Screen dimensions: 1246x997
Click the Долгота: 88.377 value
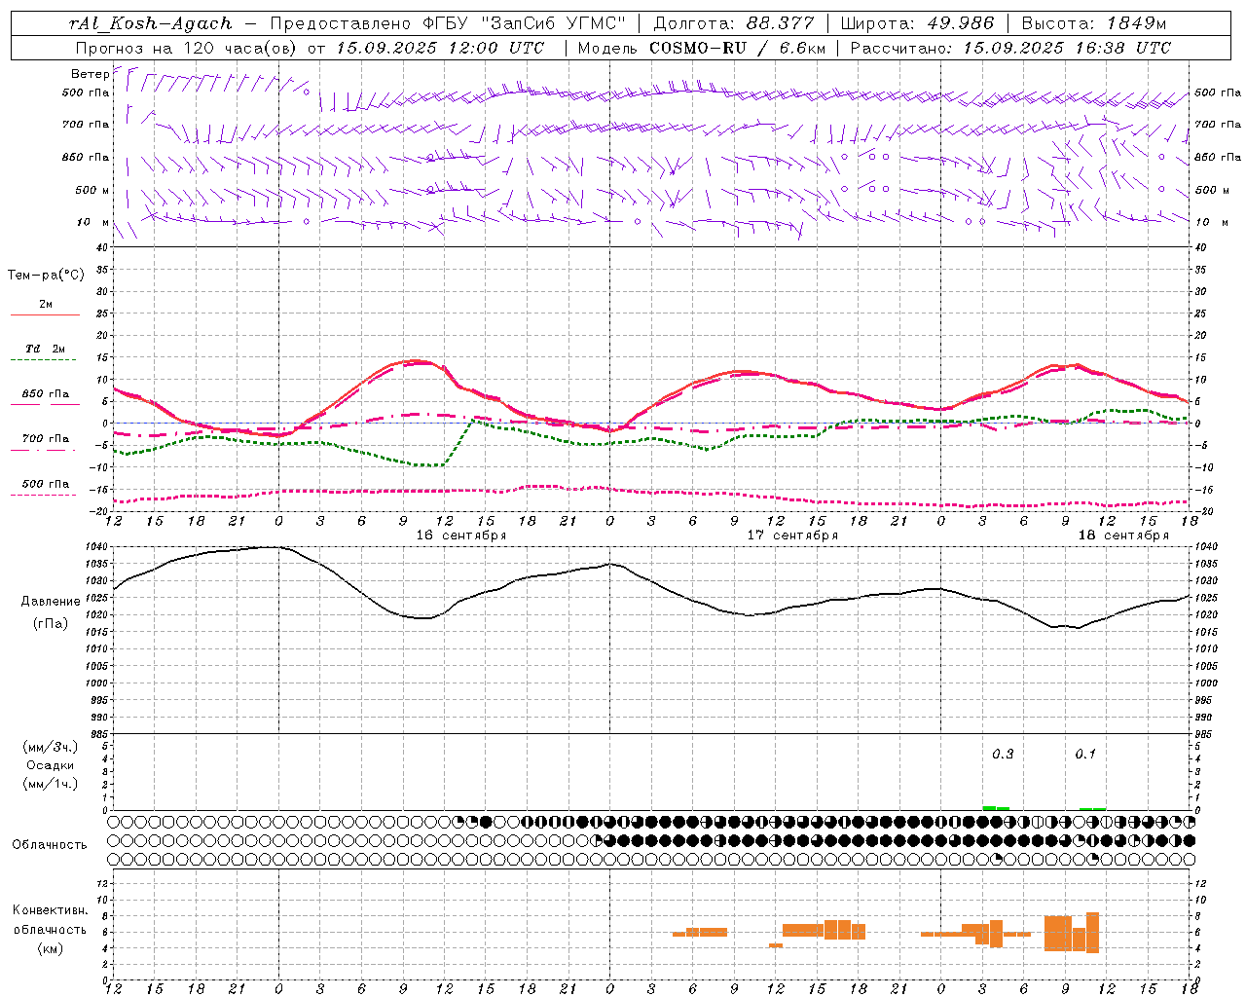point(732,23)
